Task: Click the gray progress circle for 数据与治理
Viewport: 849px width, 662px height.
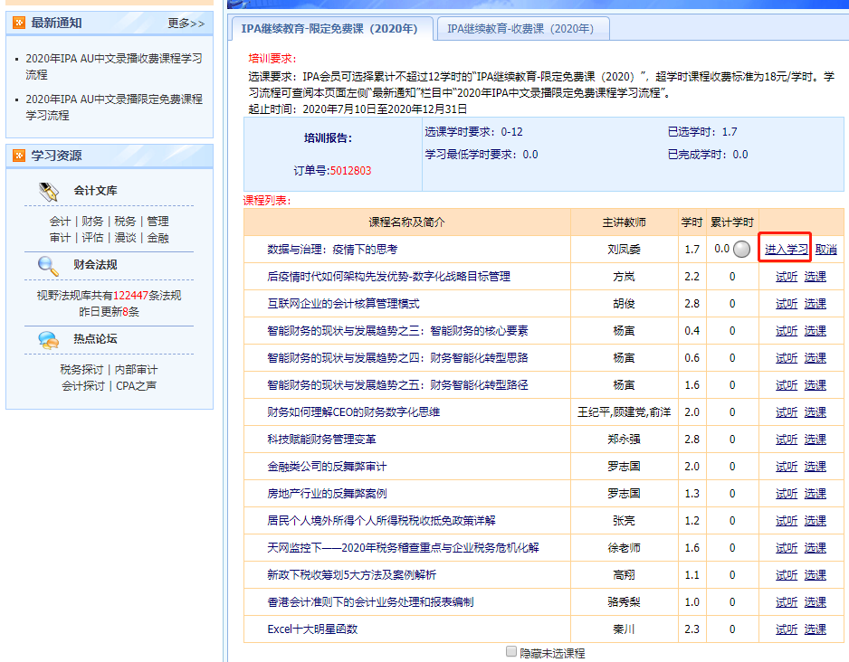Action: pos(741,250)
